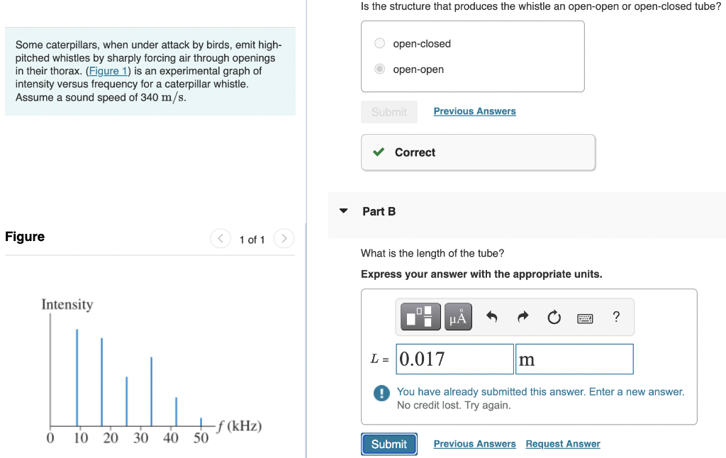
Task: Click the reset circular arrow icon
Action: 554,317
